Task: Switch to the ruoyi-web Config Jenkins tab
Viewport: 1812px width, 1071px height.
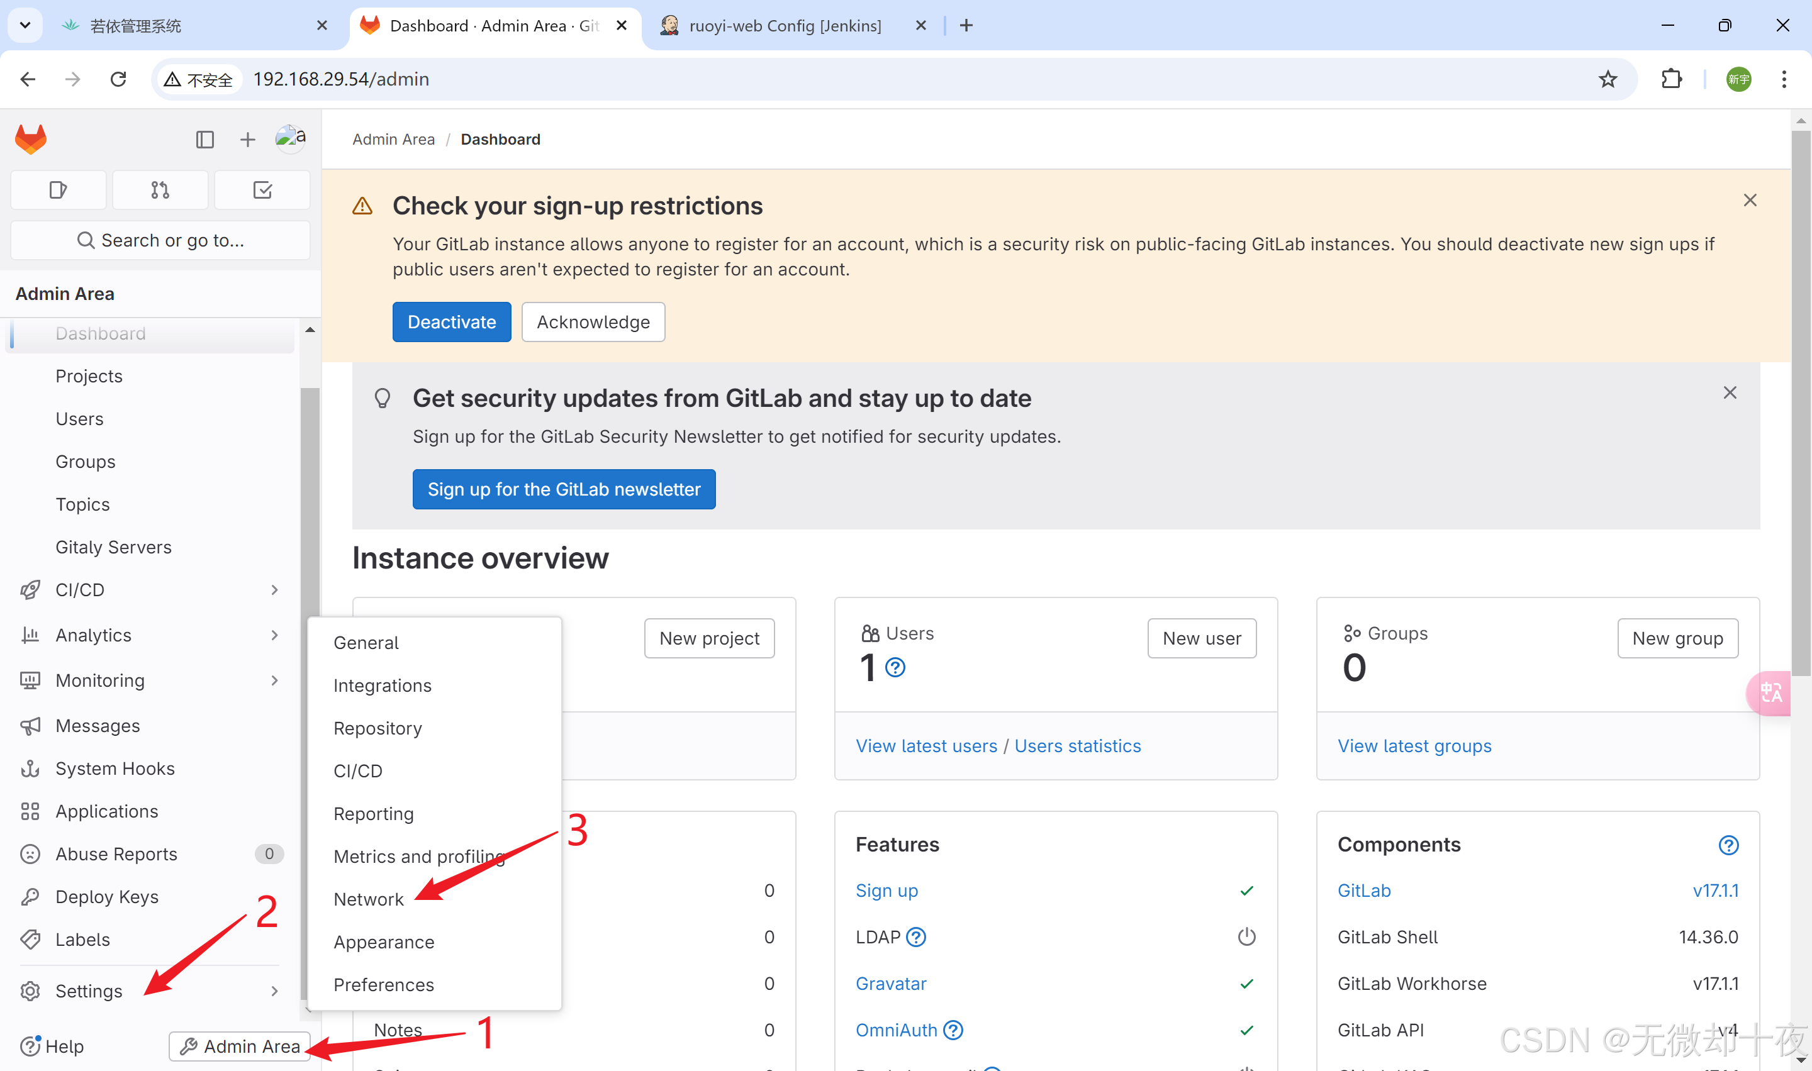Action: (x=785, y=26)
